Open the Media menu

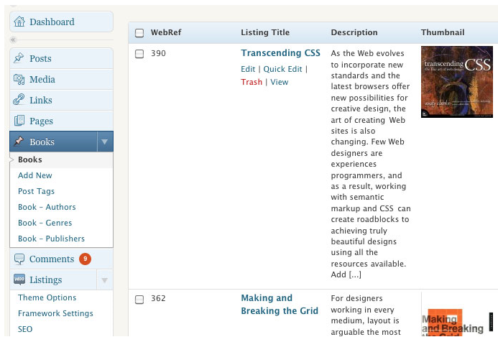[61, 79]
